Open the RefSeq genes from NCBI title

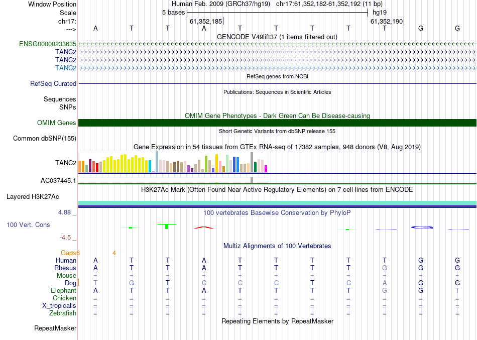coord(278,76)
